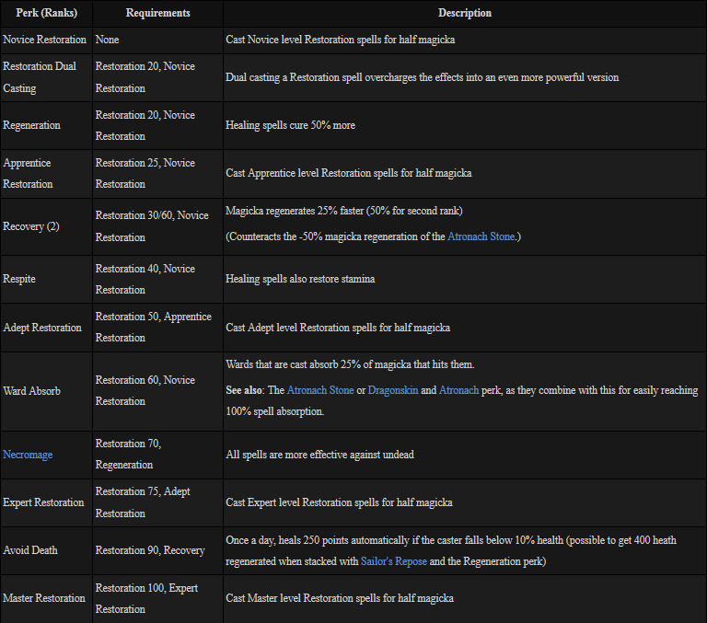
Task: Click the Atronach Stone link in the Recovery row
Action: (x=481, y=237)
